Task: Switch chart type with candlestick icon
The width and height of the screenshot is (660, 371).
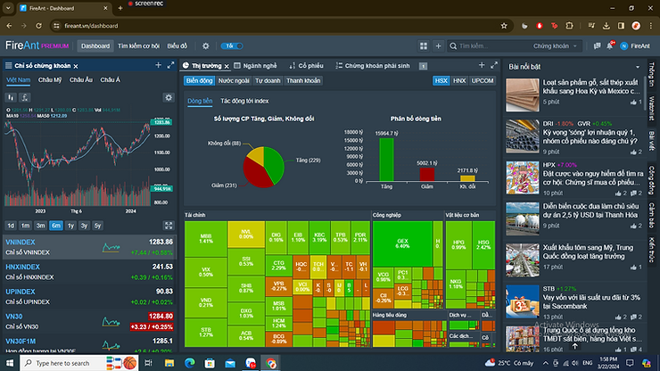Action: click(x=11, y=98)
